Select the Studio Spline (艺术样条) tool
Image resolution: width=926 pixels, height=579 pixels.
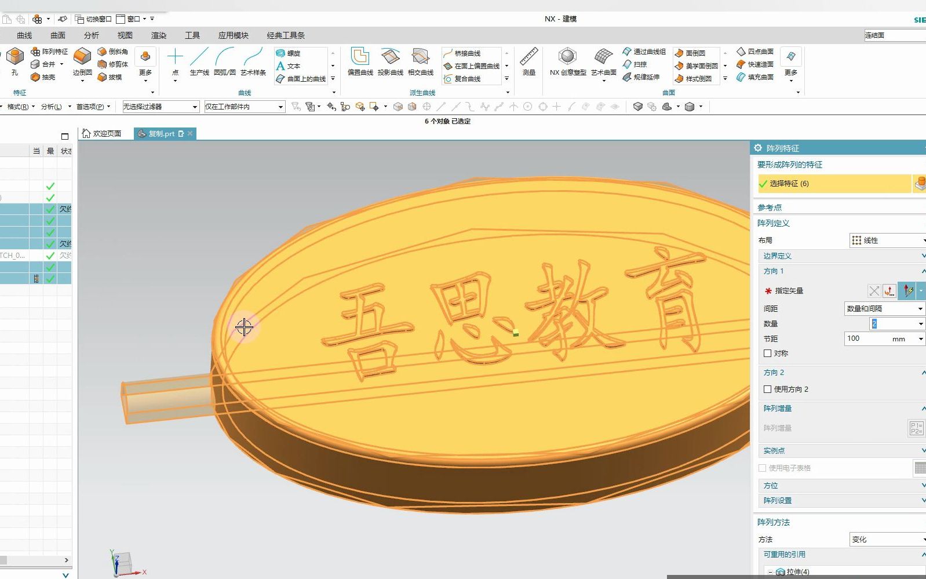pos(253,61)
